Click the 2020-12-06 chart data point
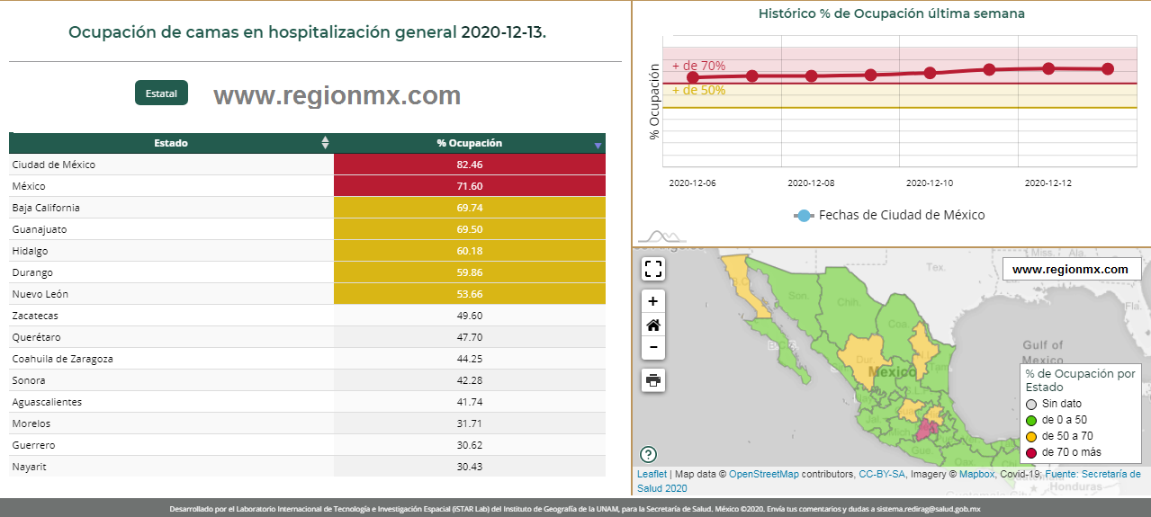 [693, 77]
